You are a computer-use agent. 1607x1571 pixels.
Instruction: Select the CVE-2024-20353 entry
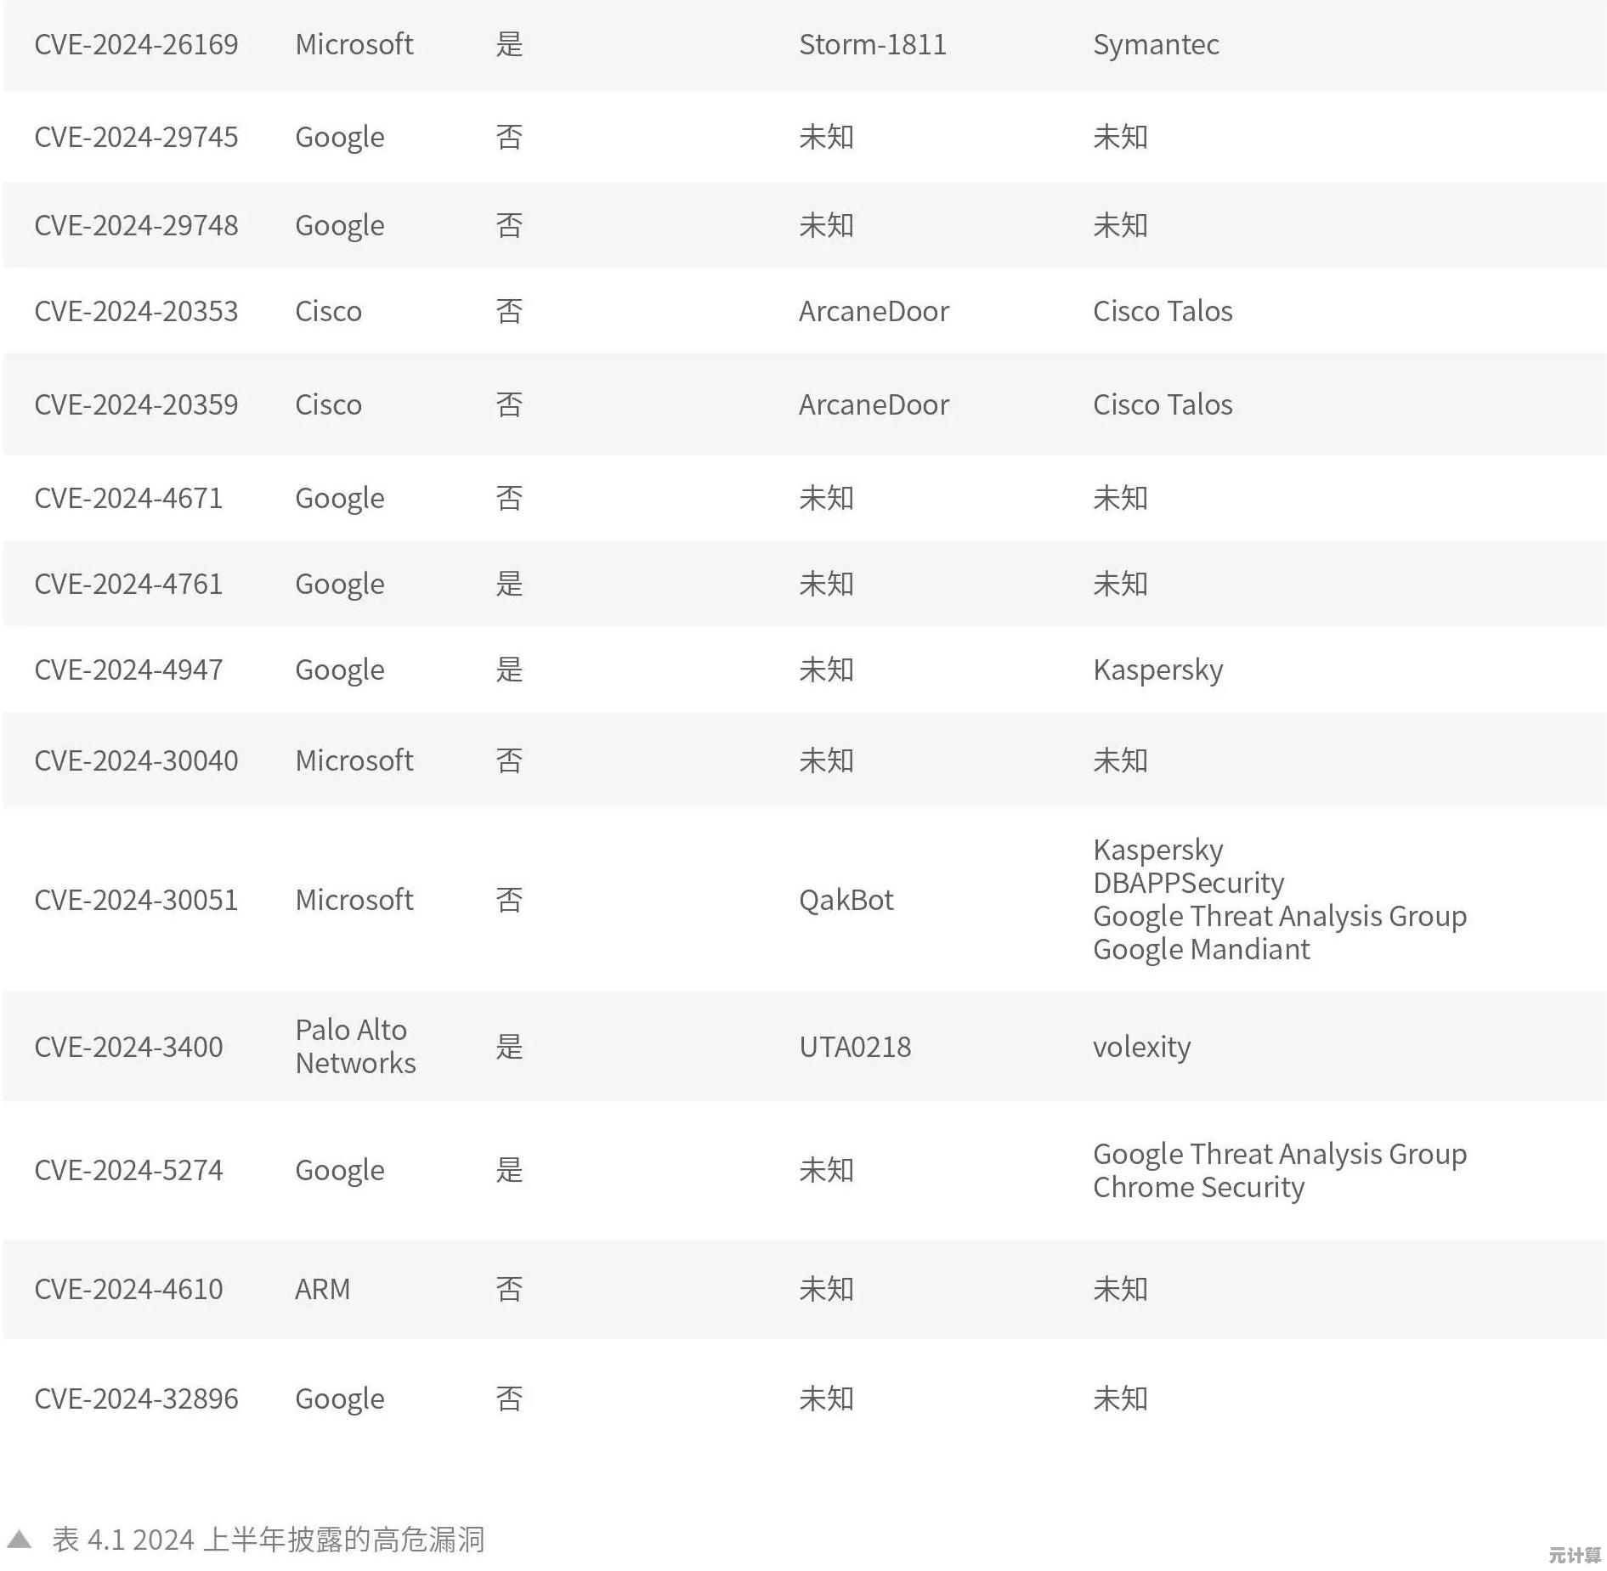[x=136, y=311]
